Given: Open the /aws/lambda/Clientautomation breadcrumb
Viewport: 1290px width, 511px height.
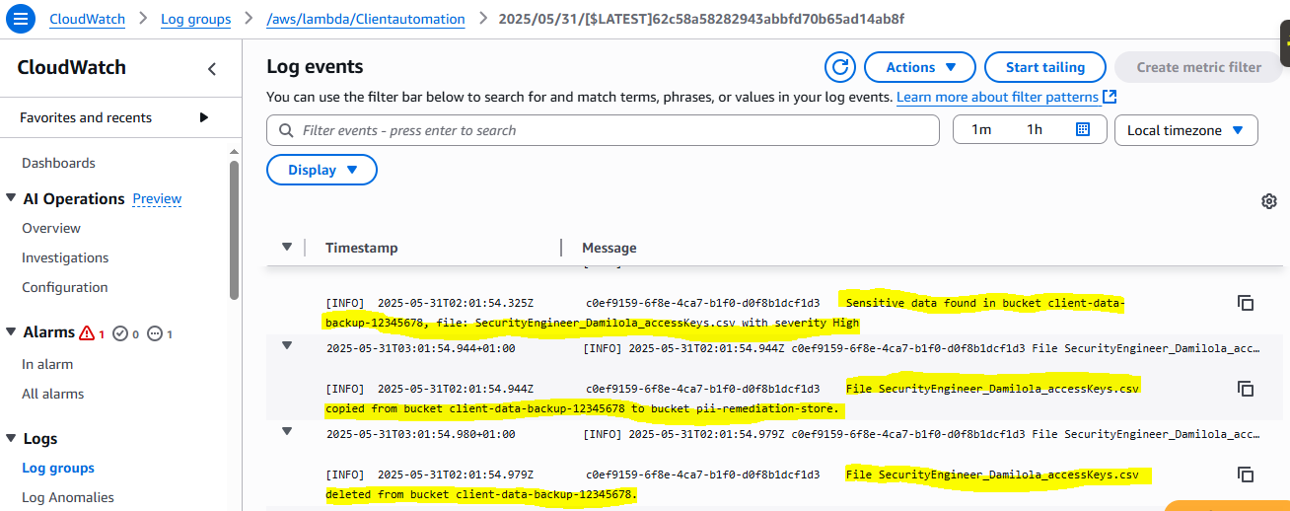Looking at the screenshot, I should [x=366, y=19].
